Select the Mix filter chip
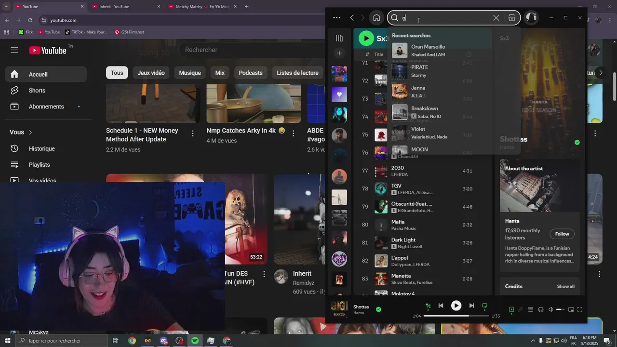This screenshot has height=347, width=617. click(x=220, y=73)
